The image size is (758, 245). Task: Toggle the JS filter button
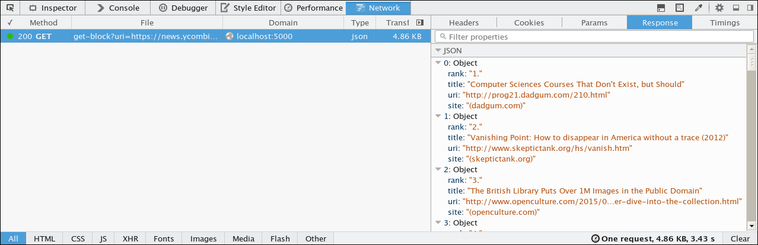(x=104, y=238)
